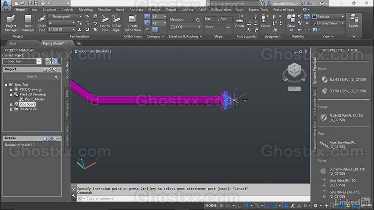Open the Visualize ribbon tab
The height and width of the screenshot is (210, 374).
(104, 9)
